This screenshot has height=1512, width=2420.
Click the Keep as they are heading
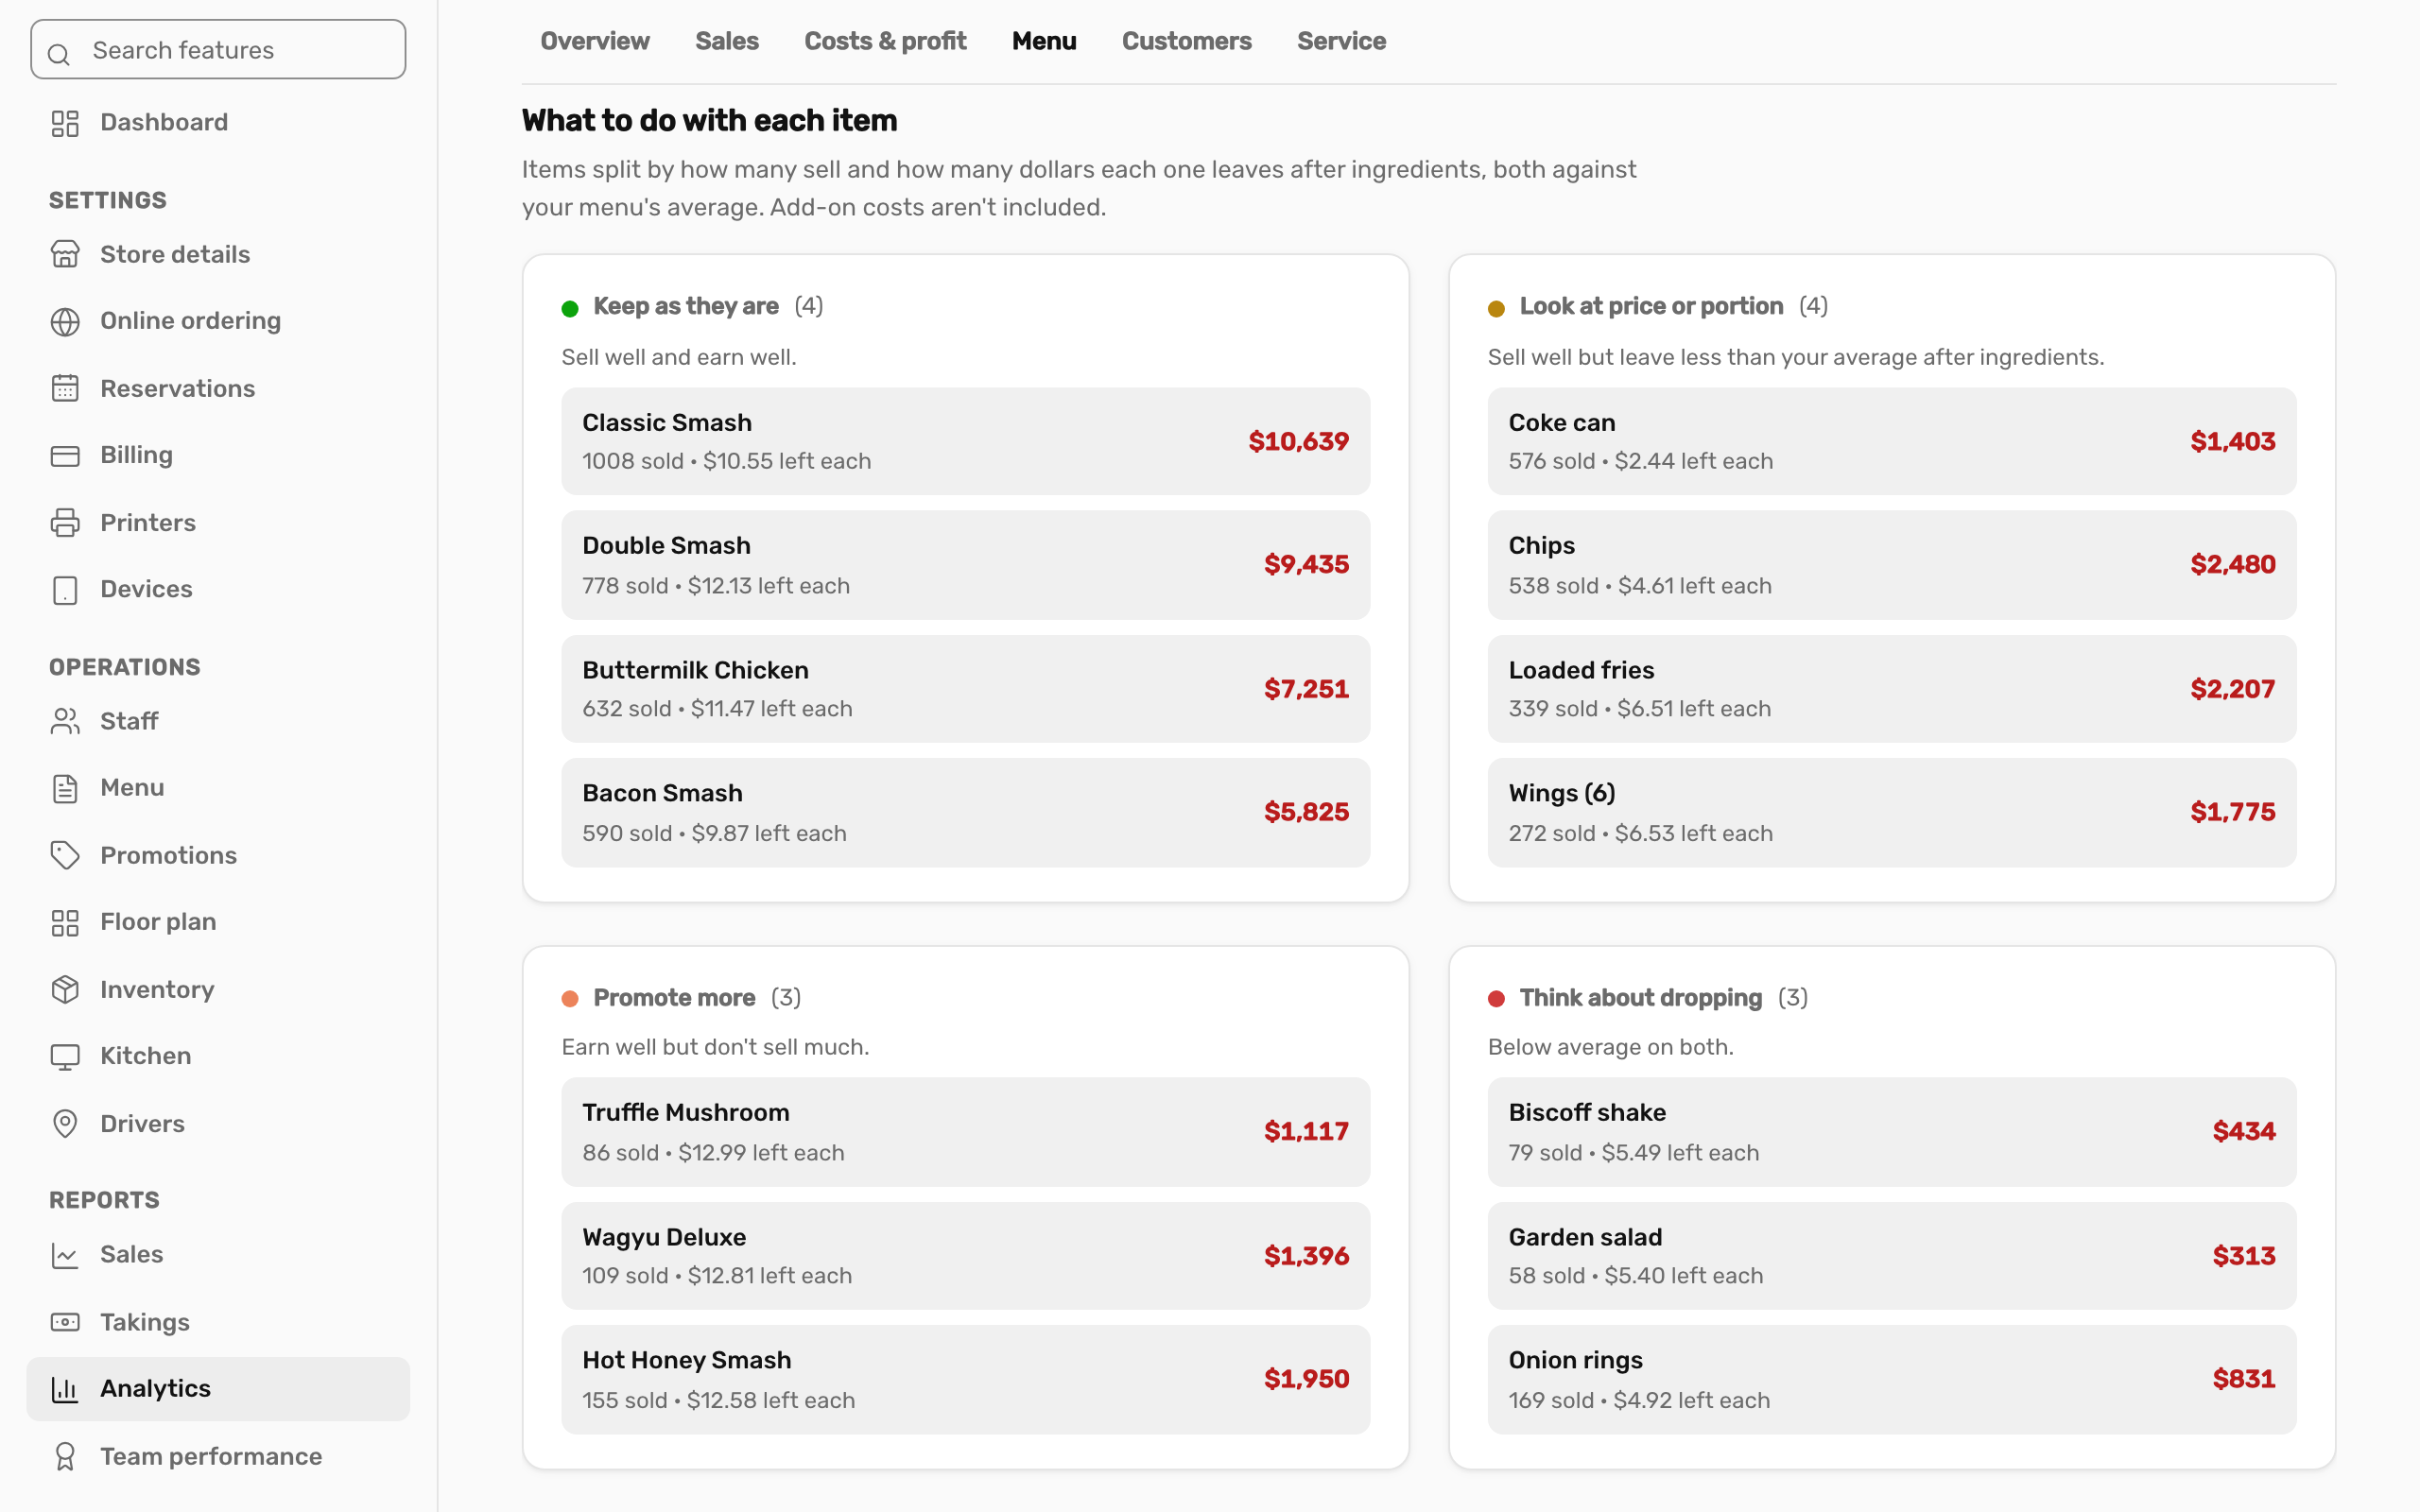click(x=685, y=306)
